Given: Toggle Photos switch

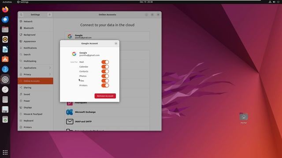Looking at the screenshot, I should pos(105,76).
